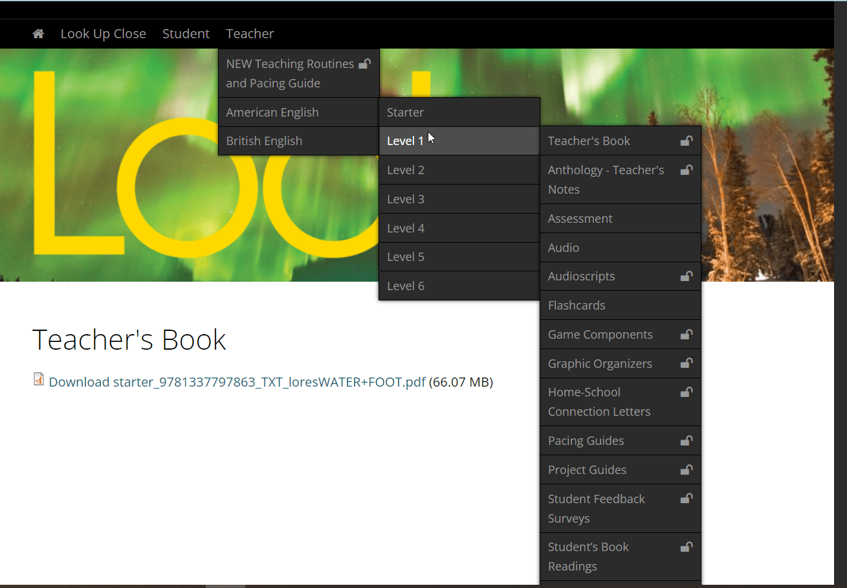Open the Look Up Close menu
847x588 pixels.
coord(103,33)
